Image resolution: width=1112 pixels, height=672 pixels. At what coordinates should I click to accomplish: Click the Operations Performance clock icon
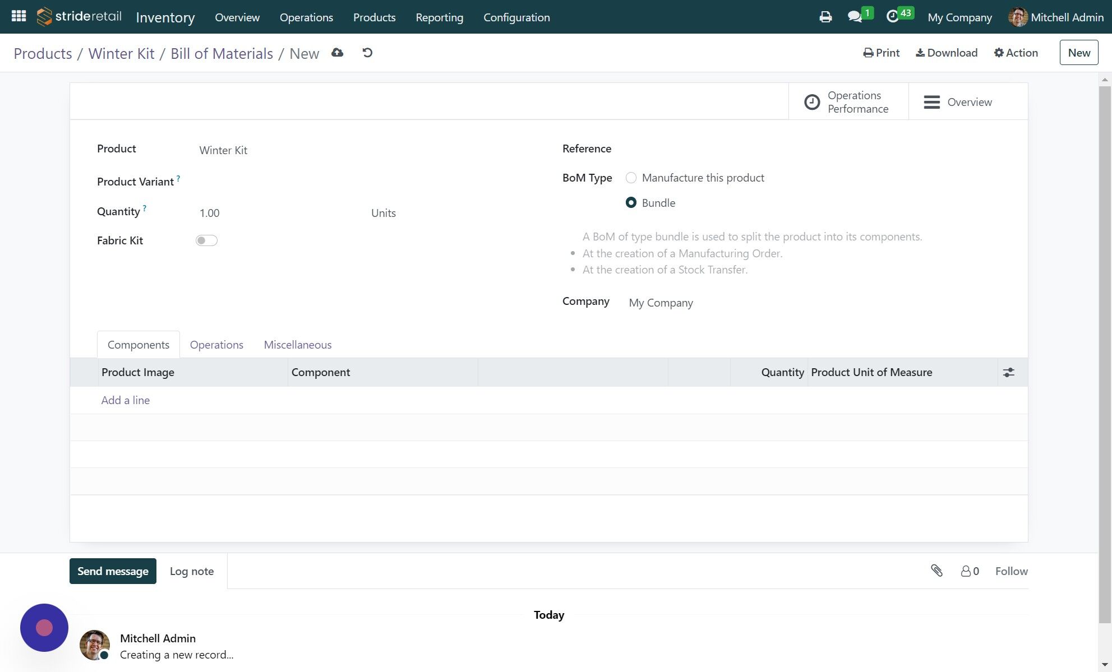812,102
